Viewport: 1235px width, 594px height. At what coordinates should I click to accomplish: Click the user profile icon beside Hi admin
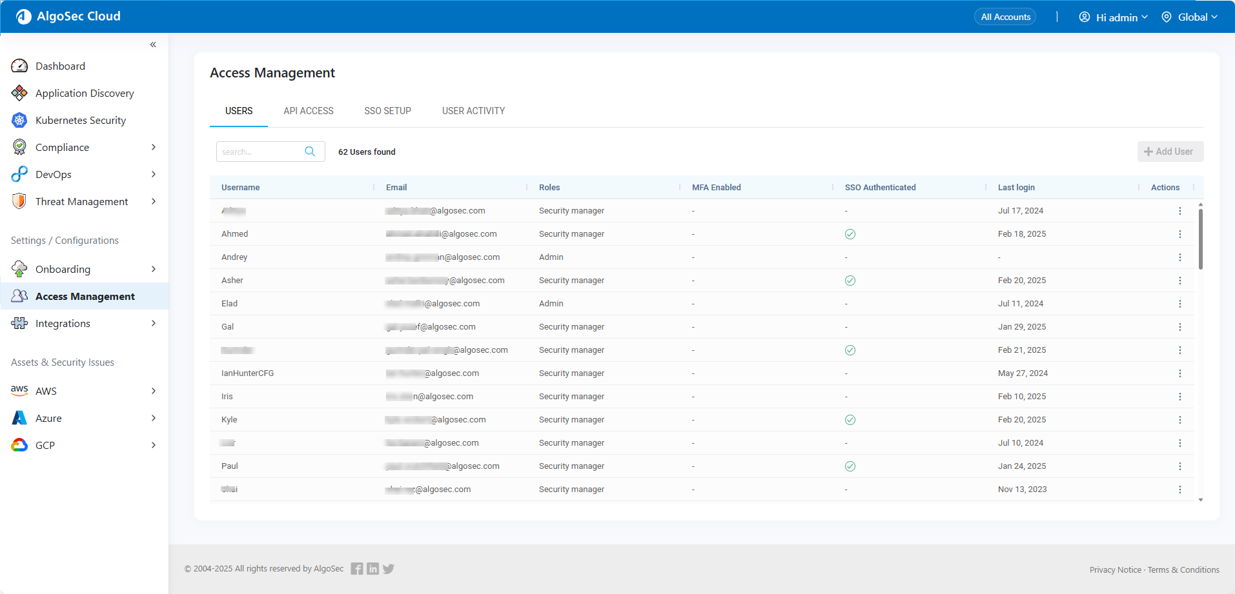(1085, 17)
